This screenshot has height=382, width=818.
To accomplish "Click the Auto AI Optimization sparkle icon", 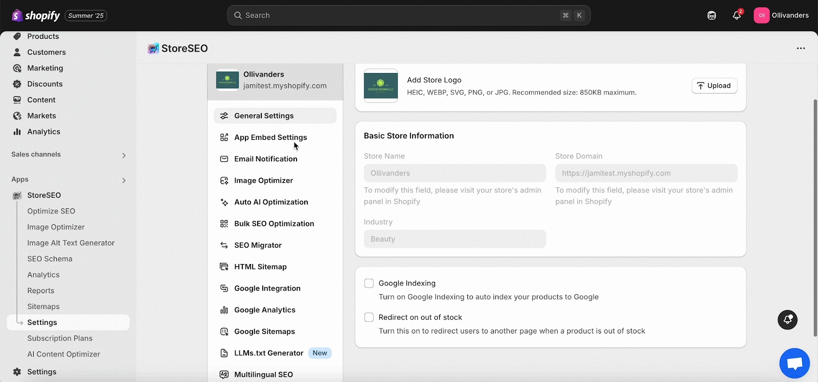I will 224,202.
